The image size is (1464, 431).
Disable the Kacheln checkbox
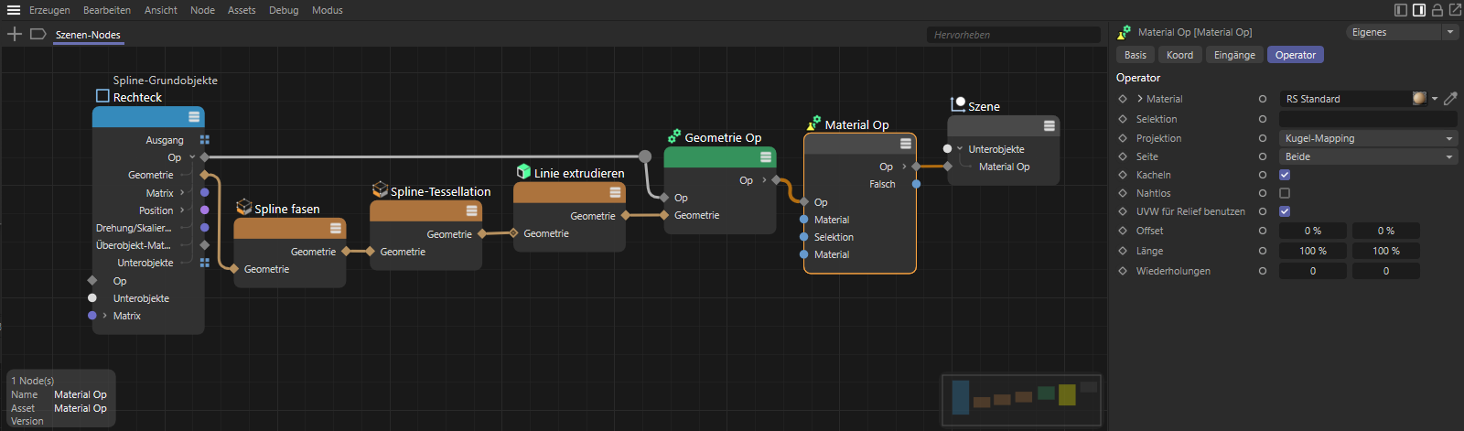(x=1285, y=175)
